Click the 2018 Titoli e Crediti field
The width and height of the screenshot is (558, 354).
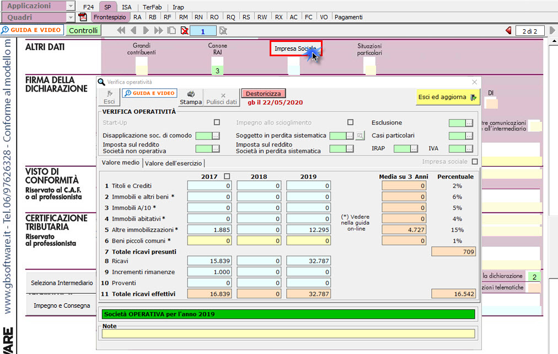pos(259,186)
